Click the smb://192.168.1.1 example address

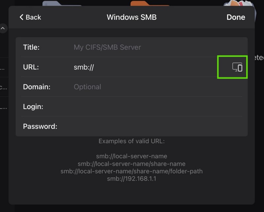click(x=131, y=179)
